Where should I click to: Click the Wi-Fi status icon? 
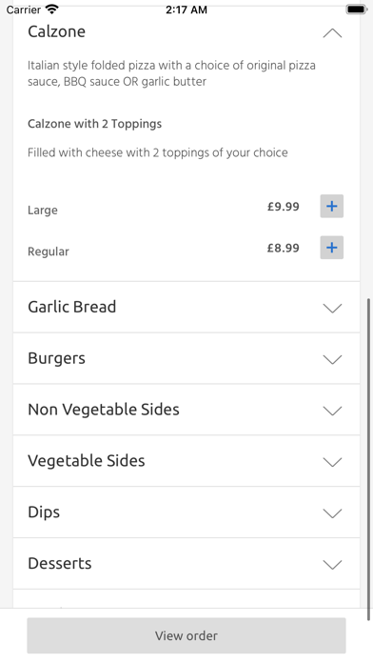coord(52,10)
